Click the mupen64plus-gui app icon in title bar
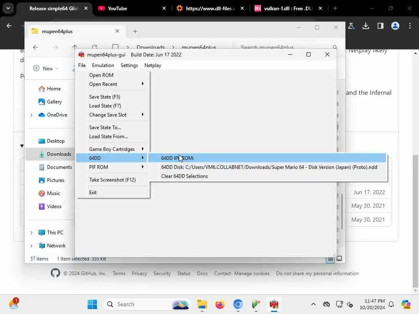The height and width of the screenshot is (314, 419). (81, 55)
